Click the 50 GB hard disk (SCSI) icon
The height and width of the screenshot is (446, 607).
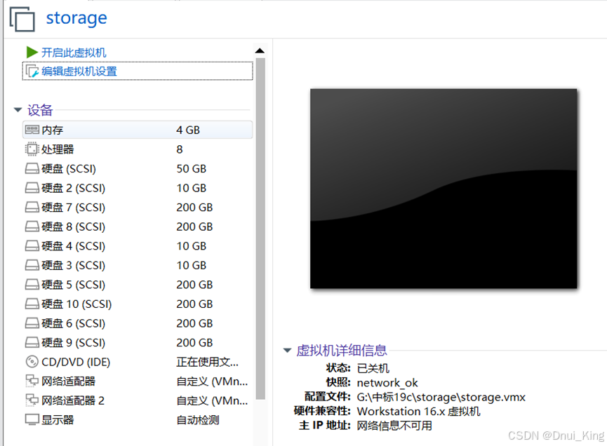(32, 168)
